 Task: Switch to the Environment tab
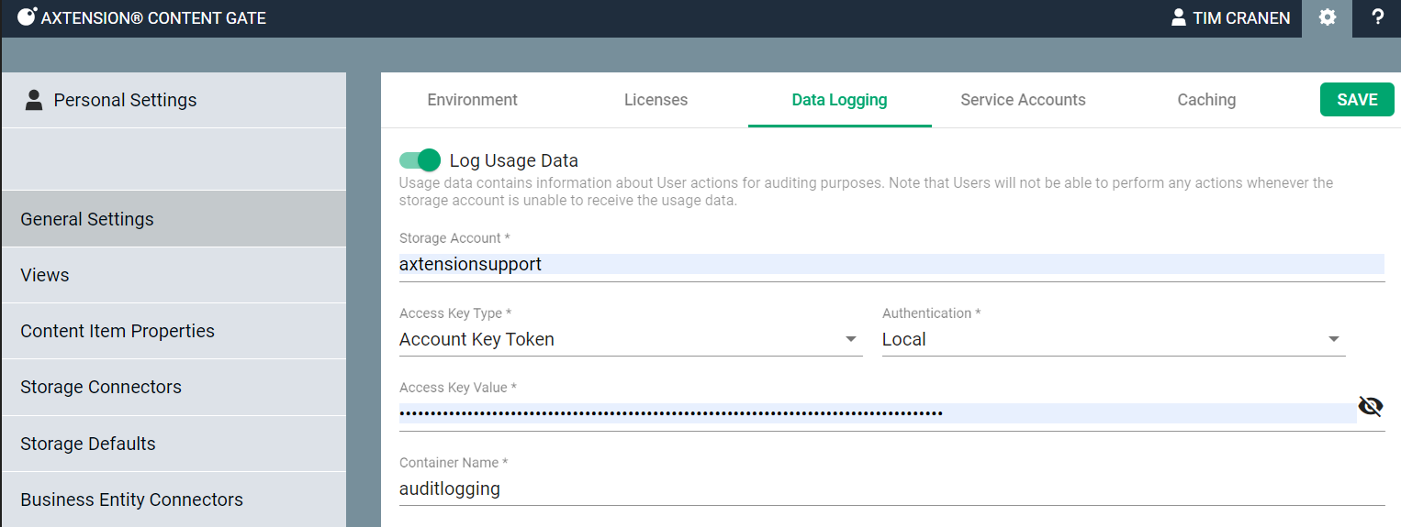pos(472,100)
